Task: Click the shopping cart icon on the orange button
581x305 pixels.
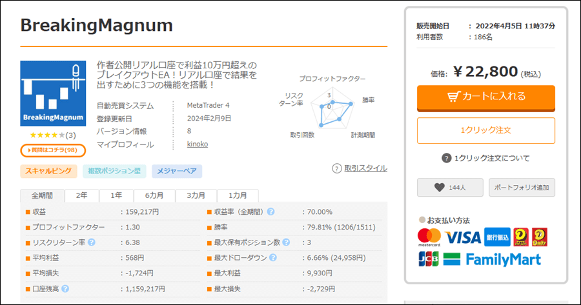Action: click(x=454, y=97)
